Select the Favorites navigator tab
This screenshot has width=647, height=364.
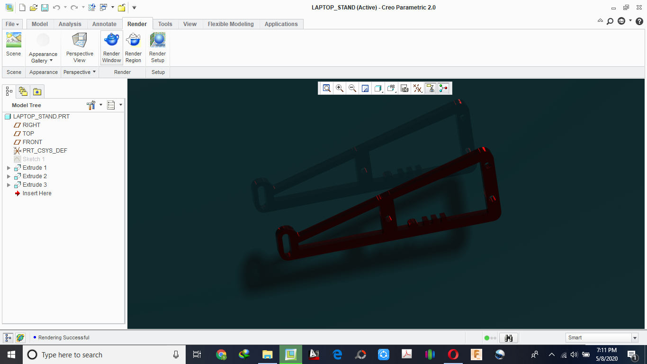click(37, 91)
